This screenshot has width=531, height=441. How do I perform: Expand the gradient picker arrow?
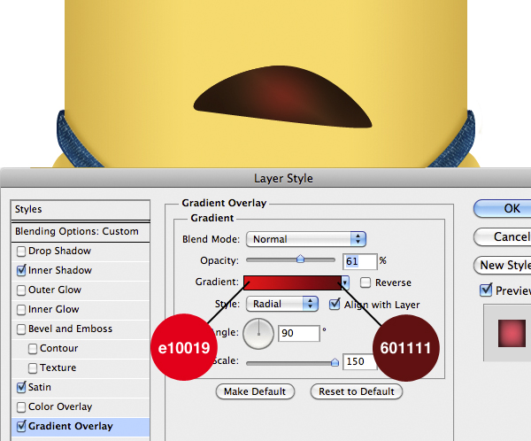345,283
